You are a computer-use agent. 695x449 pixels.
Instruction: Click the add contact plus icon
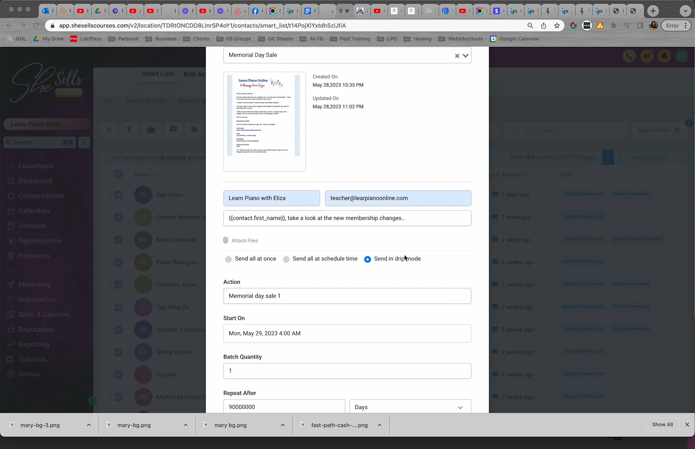[x=109, y=130]
